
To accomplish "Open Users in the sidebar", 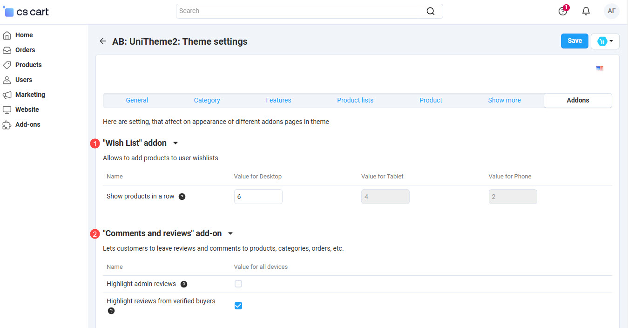I will pyautogui.click(x=24, y=80).
